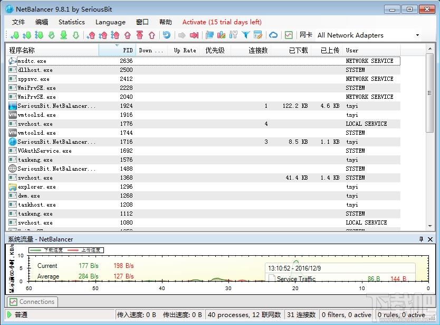Select SeriousBit.NetBalancer row with PID 1924
Screen dimensions: 440x325
coord(204,106)
